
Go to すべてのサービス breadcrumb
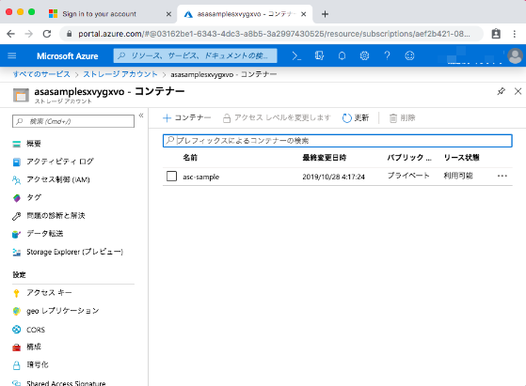(41, 74)
